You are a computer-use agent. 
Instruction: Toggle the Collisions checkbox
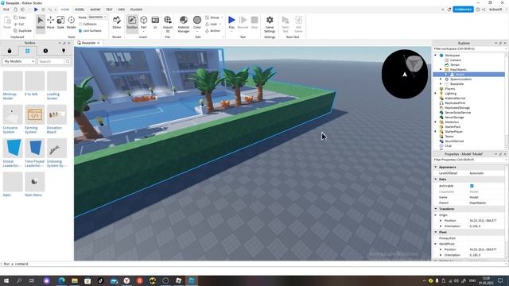80,24
